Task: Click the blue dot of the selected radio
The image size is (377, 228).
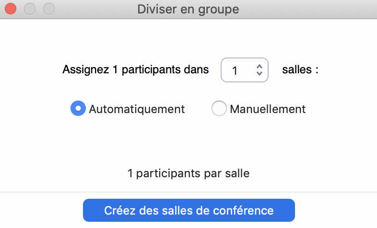Action: click(78, 109)
